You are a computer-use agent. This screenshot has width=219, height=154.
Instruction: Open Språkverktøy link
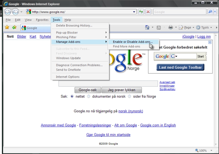(167, 89)
